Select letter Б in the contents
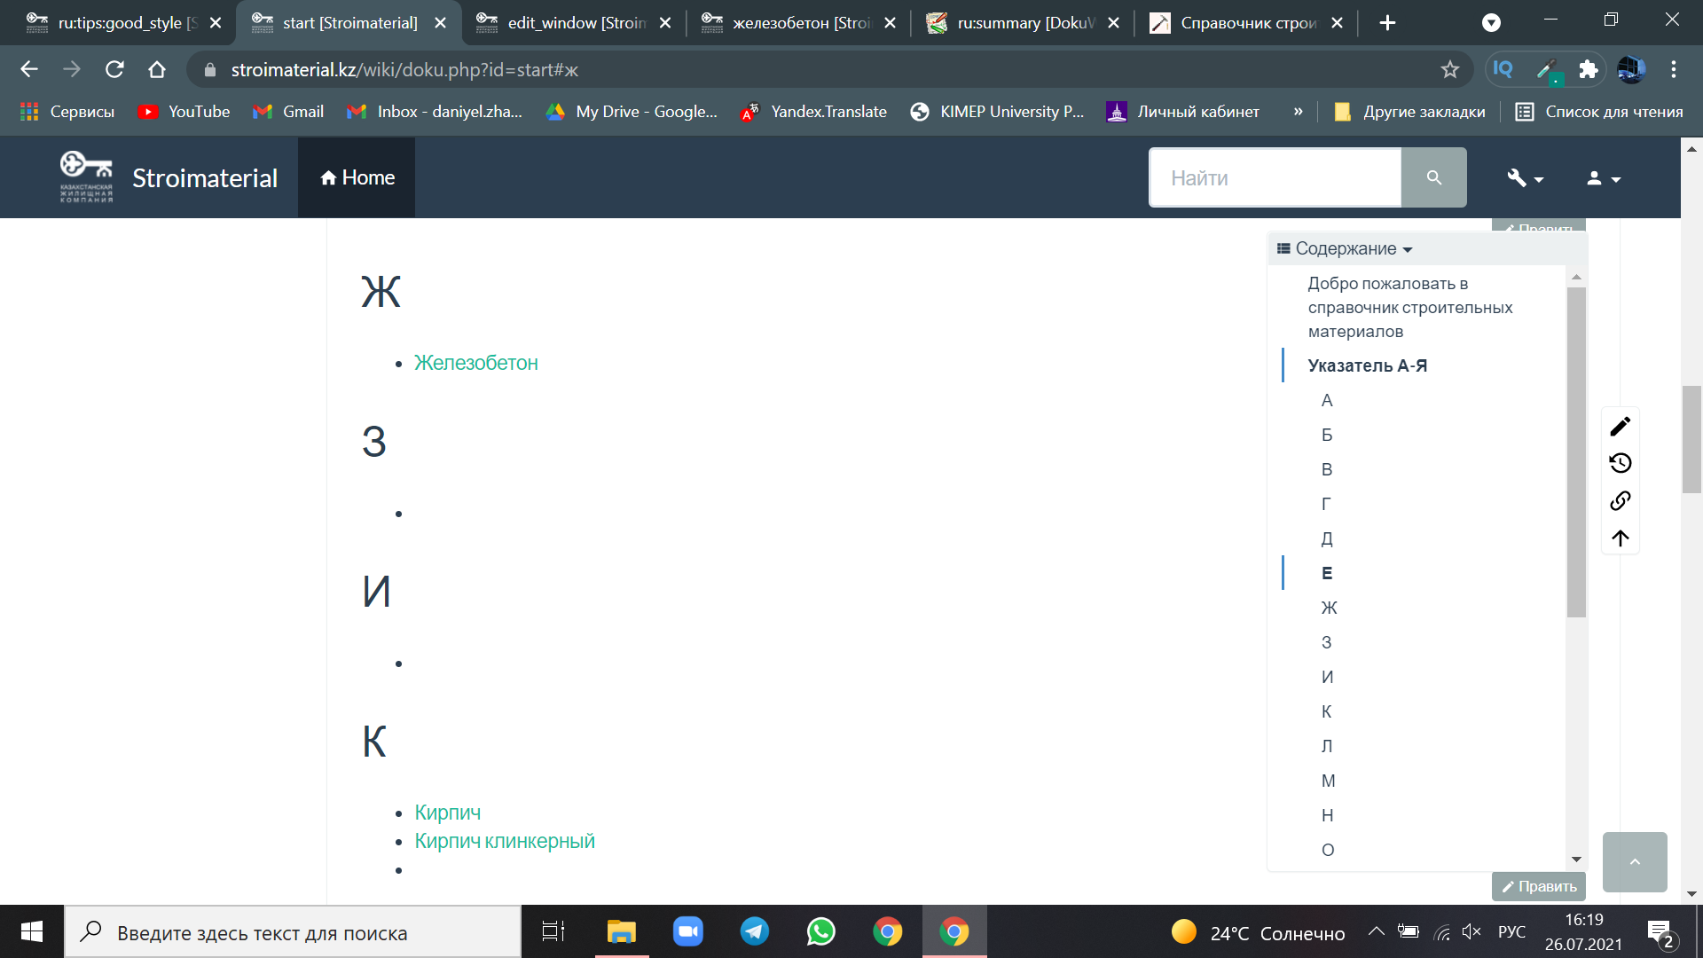 [1327, 435]
